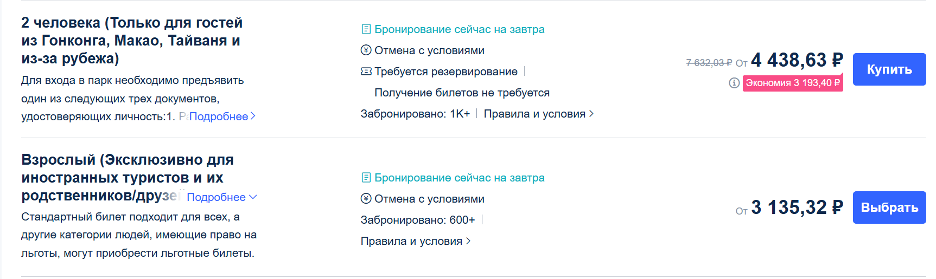Open "Правила и условия" for the 2 человека ticket

click(x=538, y=114)
